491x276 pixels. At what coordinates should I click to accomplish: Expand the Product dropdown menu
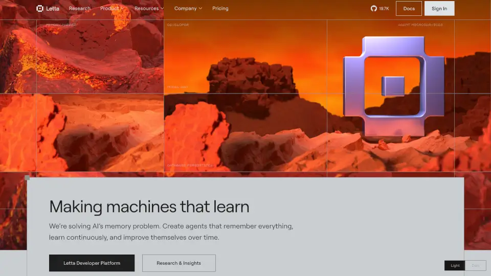pos(113,8)
